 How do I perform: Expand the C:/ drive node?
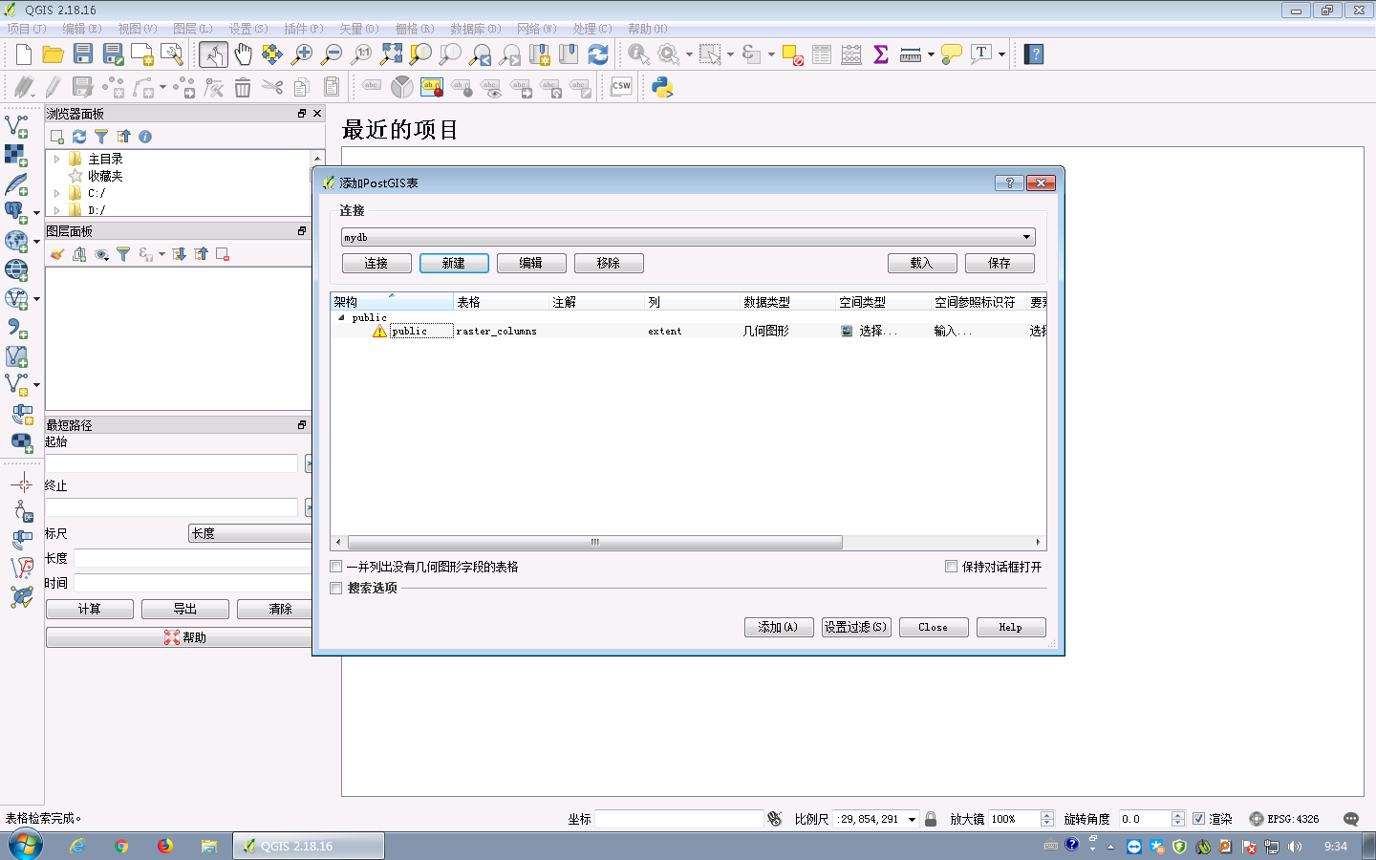point(57,193)
